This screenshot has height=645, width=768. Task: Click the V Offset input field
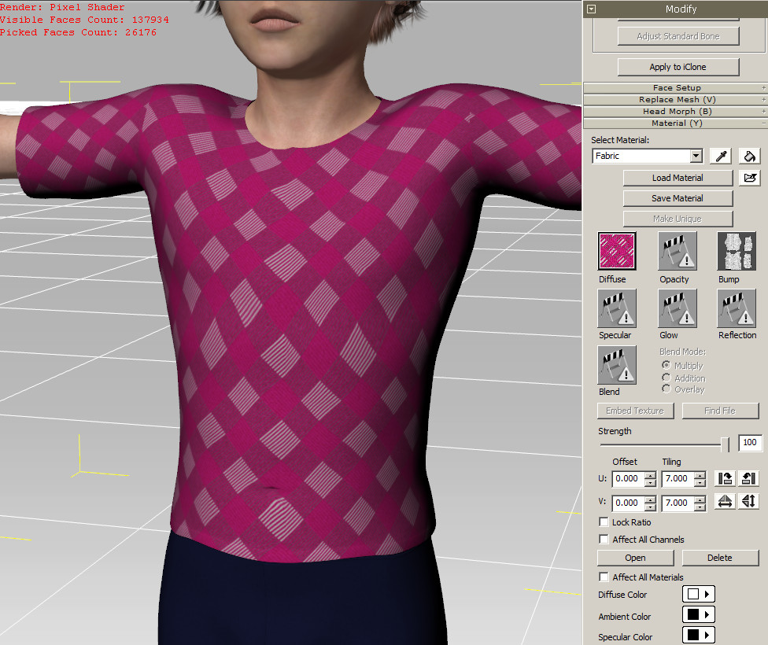click(x=629, y=503)
